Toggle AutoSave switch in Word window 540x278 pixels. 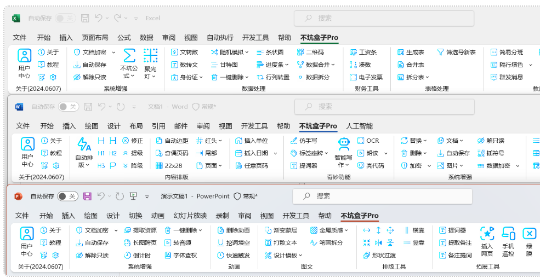point(69,107)
